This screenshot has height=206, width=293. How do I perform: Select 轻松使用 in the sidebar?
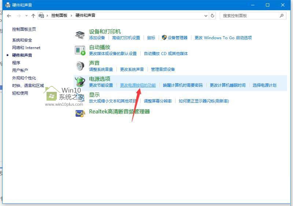20,93
